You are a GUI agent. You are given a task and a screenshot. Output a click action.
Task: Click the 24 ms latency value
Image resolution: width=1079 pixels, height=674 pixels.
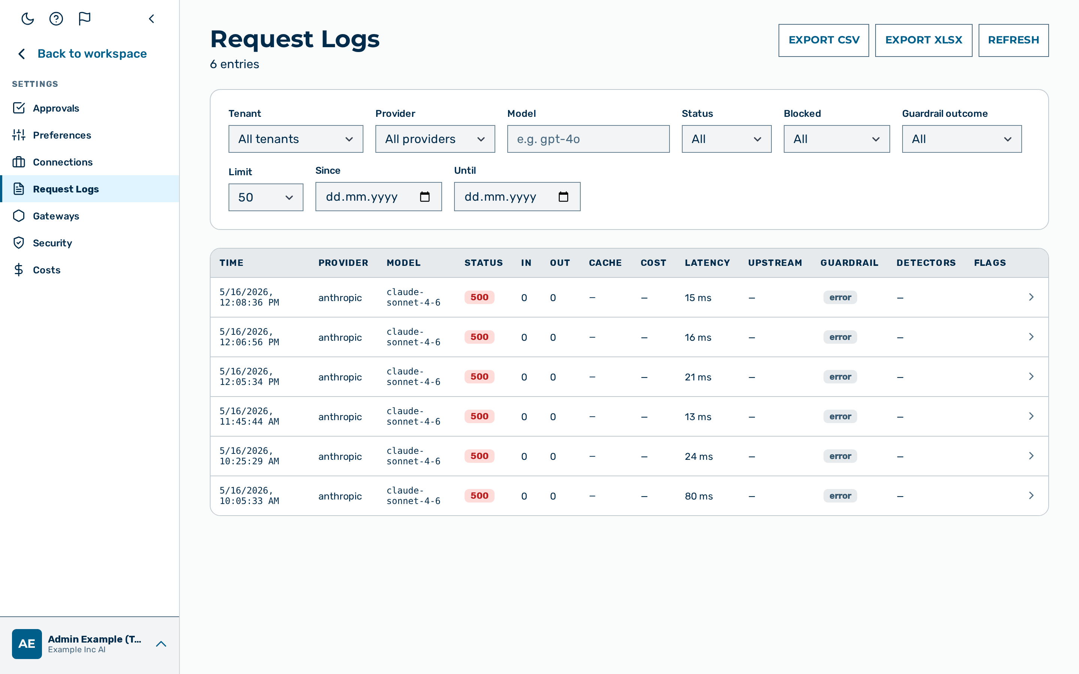click(x=699, y=456)
